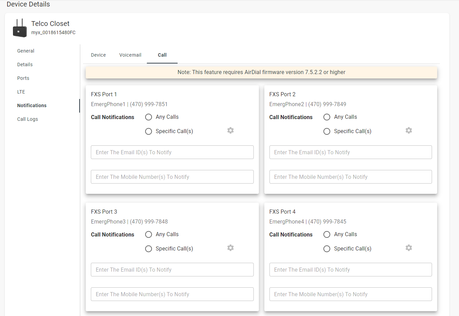Open the Call tab

pos(162,55)
